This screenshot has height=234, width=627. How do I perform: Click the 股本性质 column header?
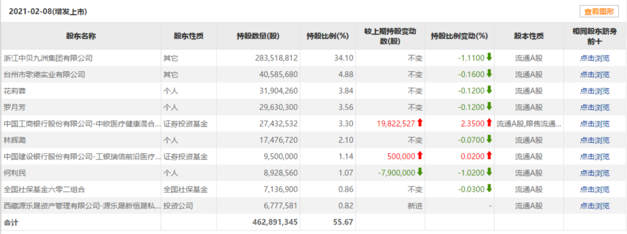pyautogui.click(x=529, y=36)
